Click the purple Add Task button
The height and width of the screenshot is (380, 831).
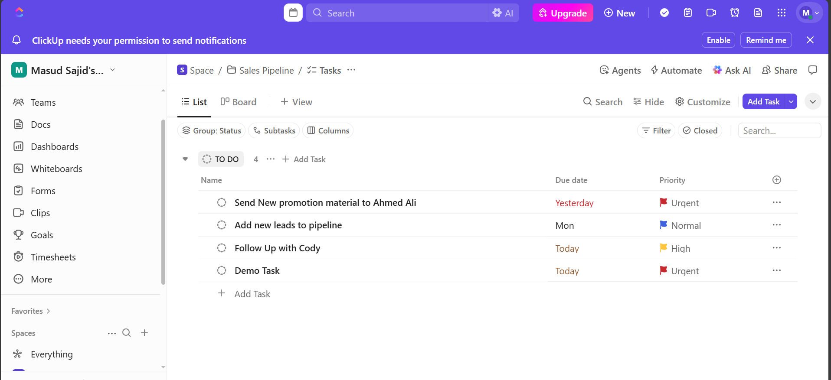point(764,101)
